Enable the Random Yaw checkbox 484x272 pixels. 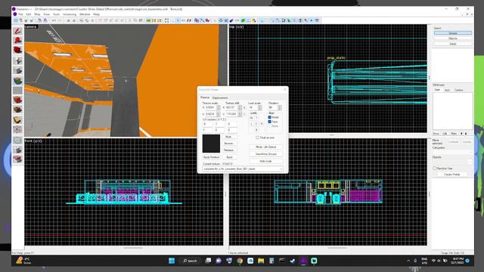coord(435,168)
